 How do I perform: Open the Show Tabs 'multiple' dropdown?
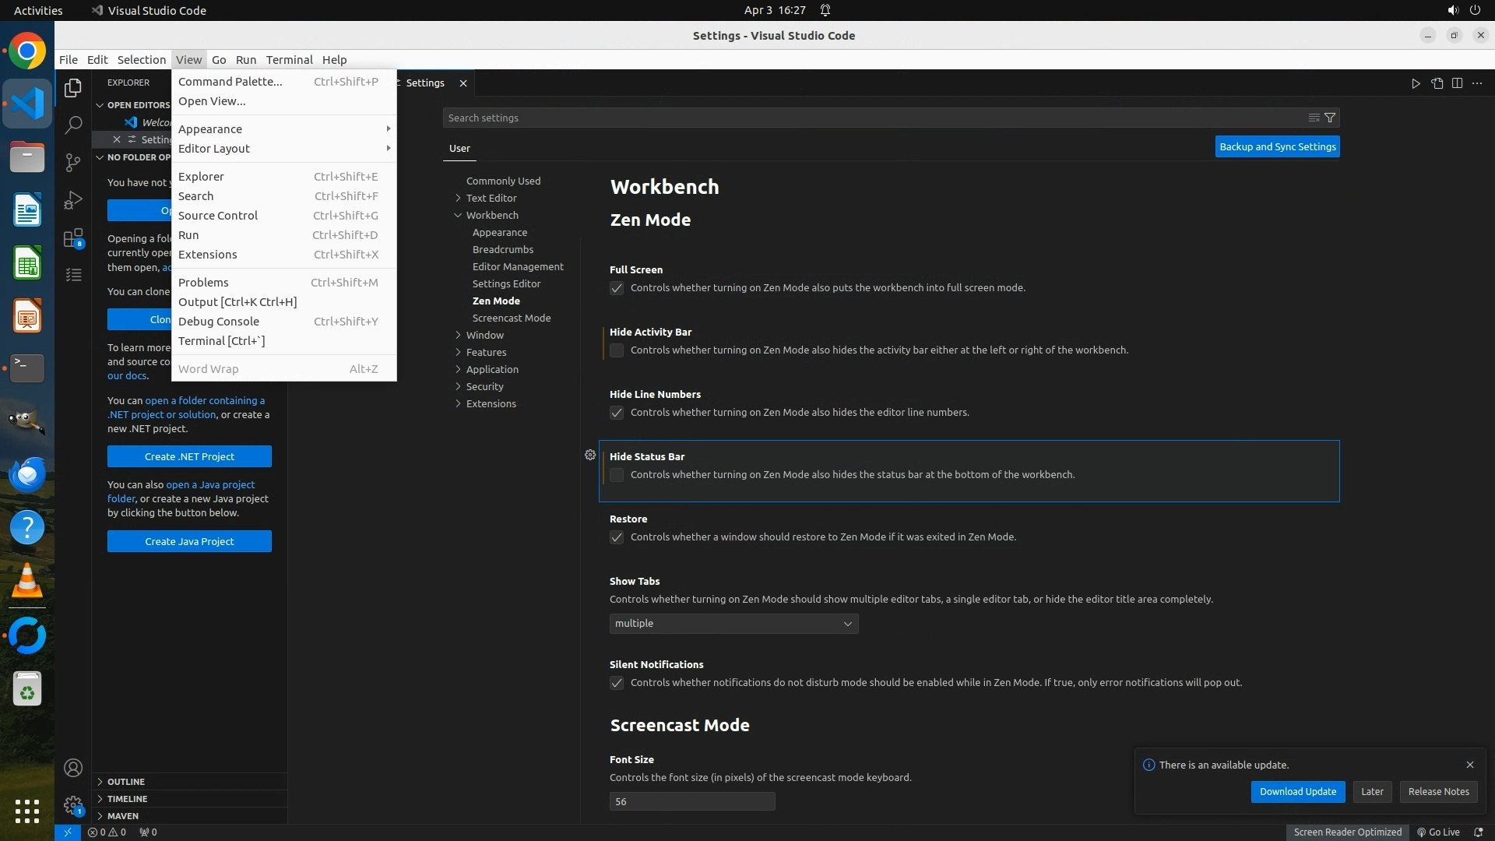coord(733,624)
